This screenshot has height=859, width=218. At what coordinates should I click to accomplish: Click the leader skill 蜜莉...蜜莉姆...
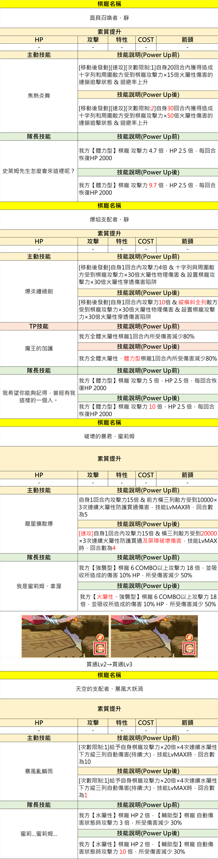(39, 834)
